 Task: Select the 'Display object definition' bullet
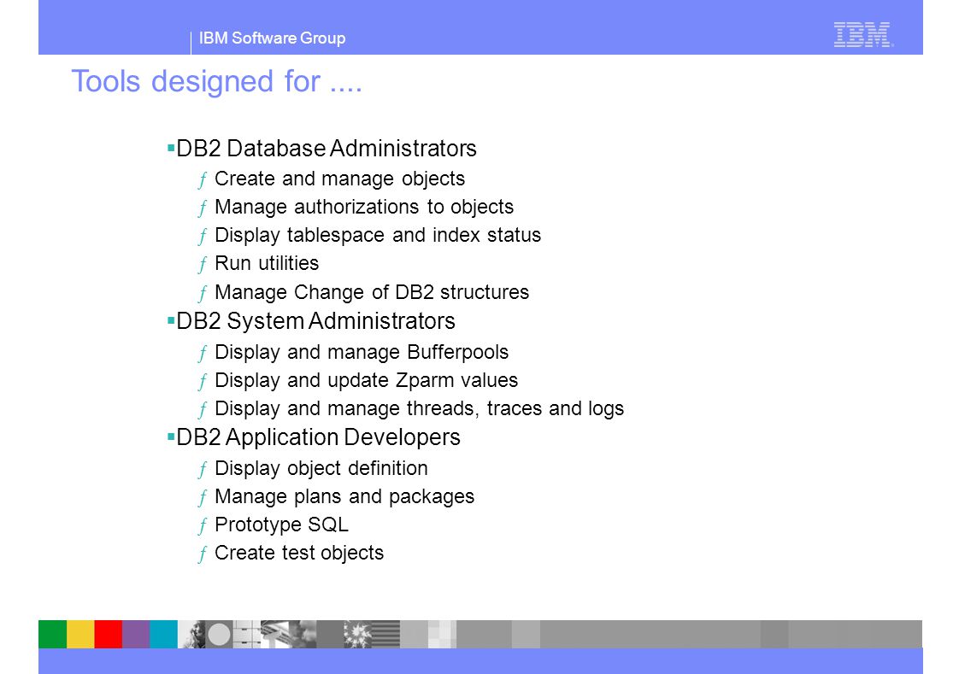coord(321,468)
